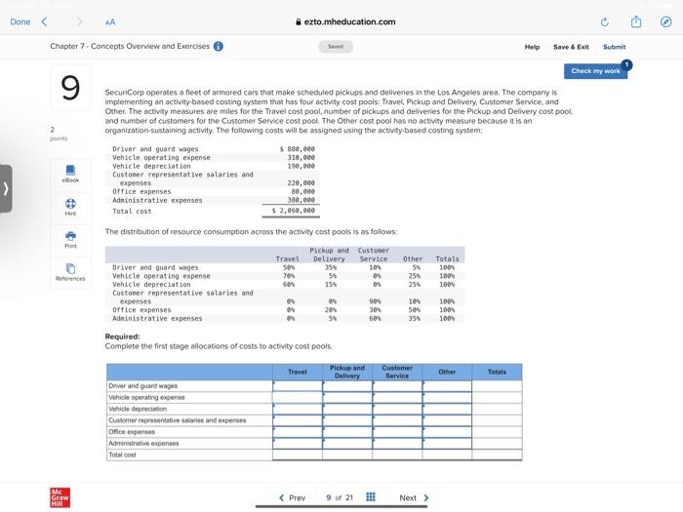Select Driver and guard wages Other cell
The height and width of the screenshot is (512, 683).
(x=447, y=386)
